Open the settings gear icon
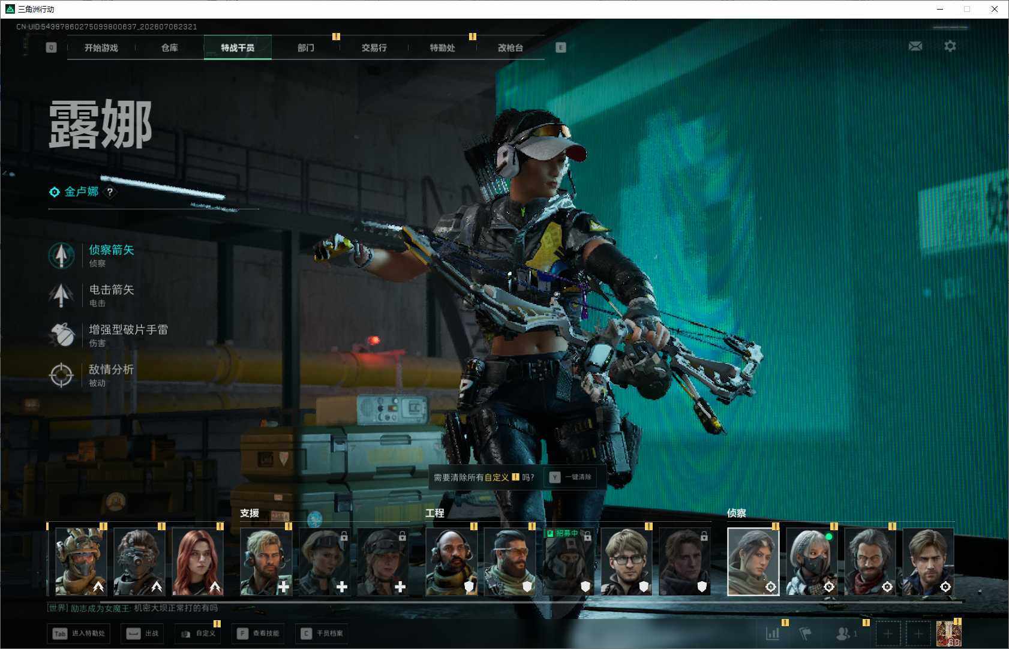 (x=950, y=46)
